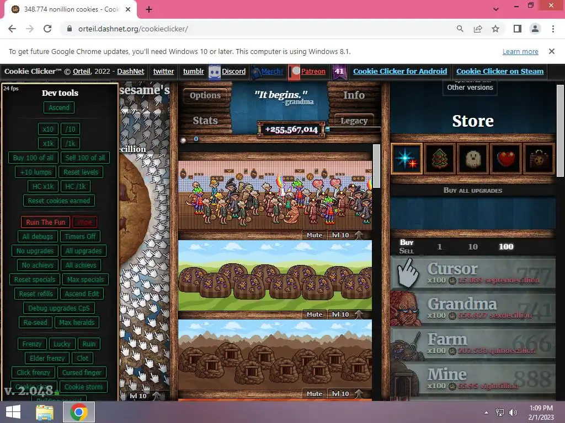Open the Other versions dropdown

point(470,88)
